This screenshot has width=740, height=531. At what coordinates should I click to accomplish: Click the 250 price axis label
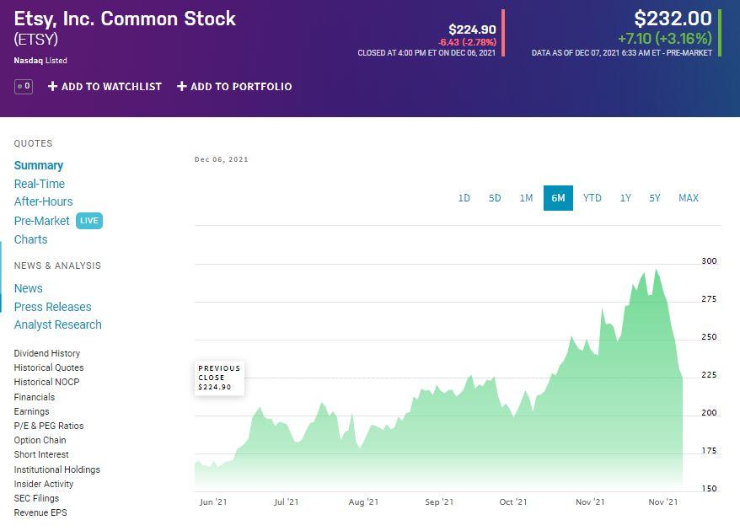pos(709,336)
